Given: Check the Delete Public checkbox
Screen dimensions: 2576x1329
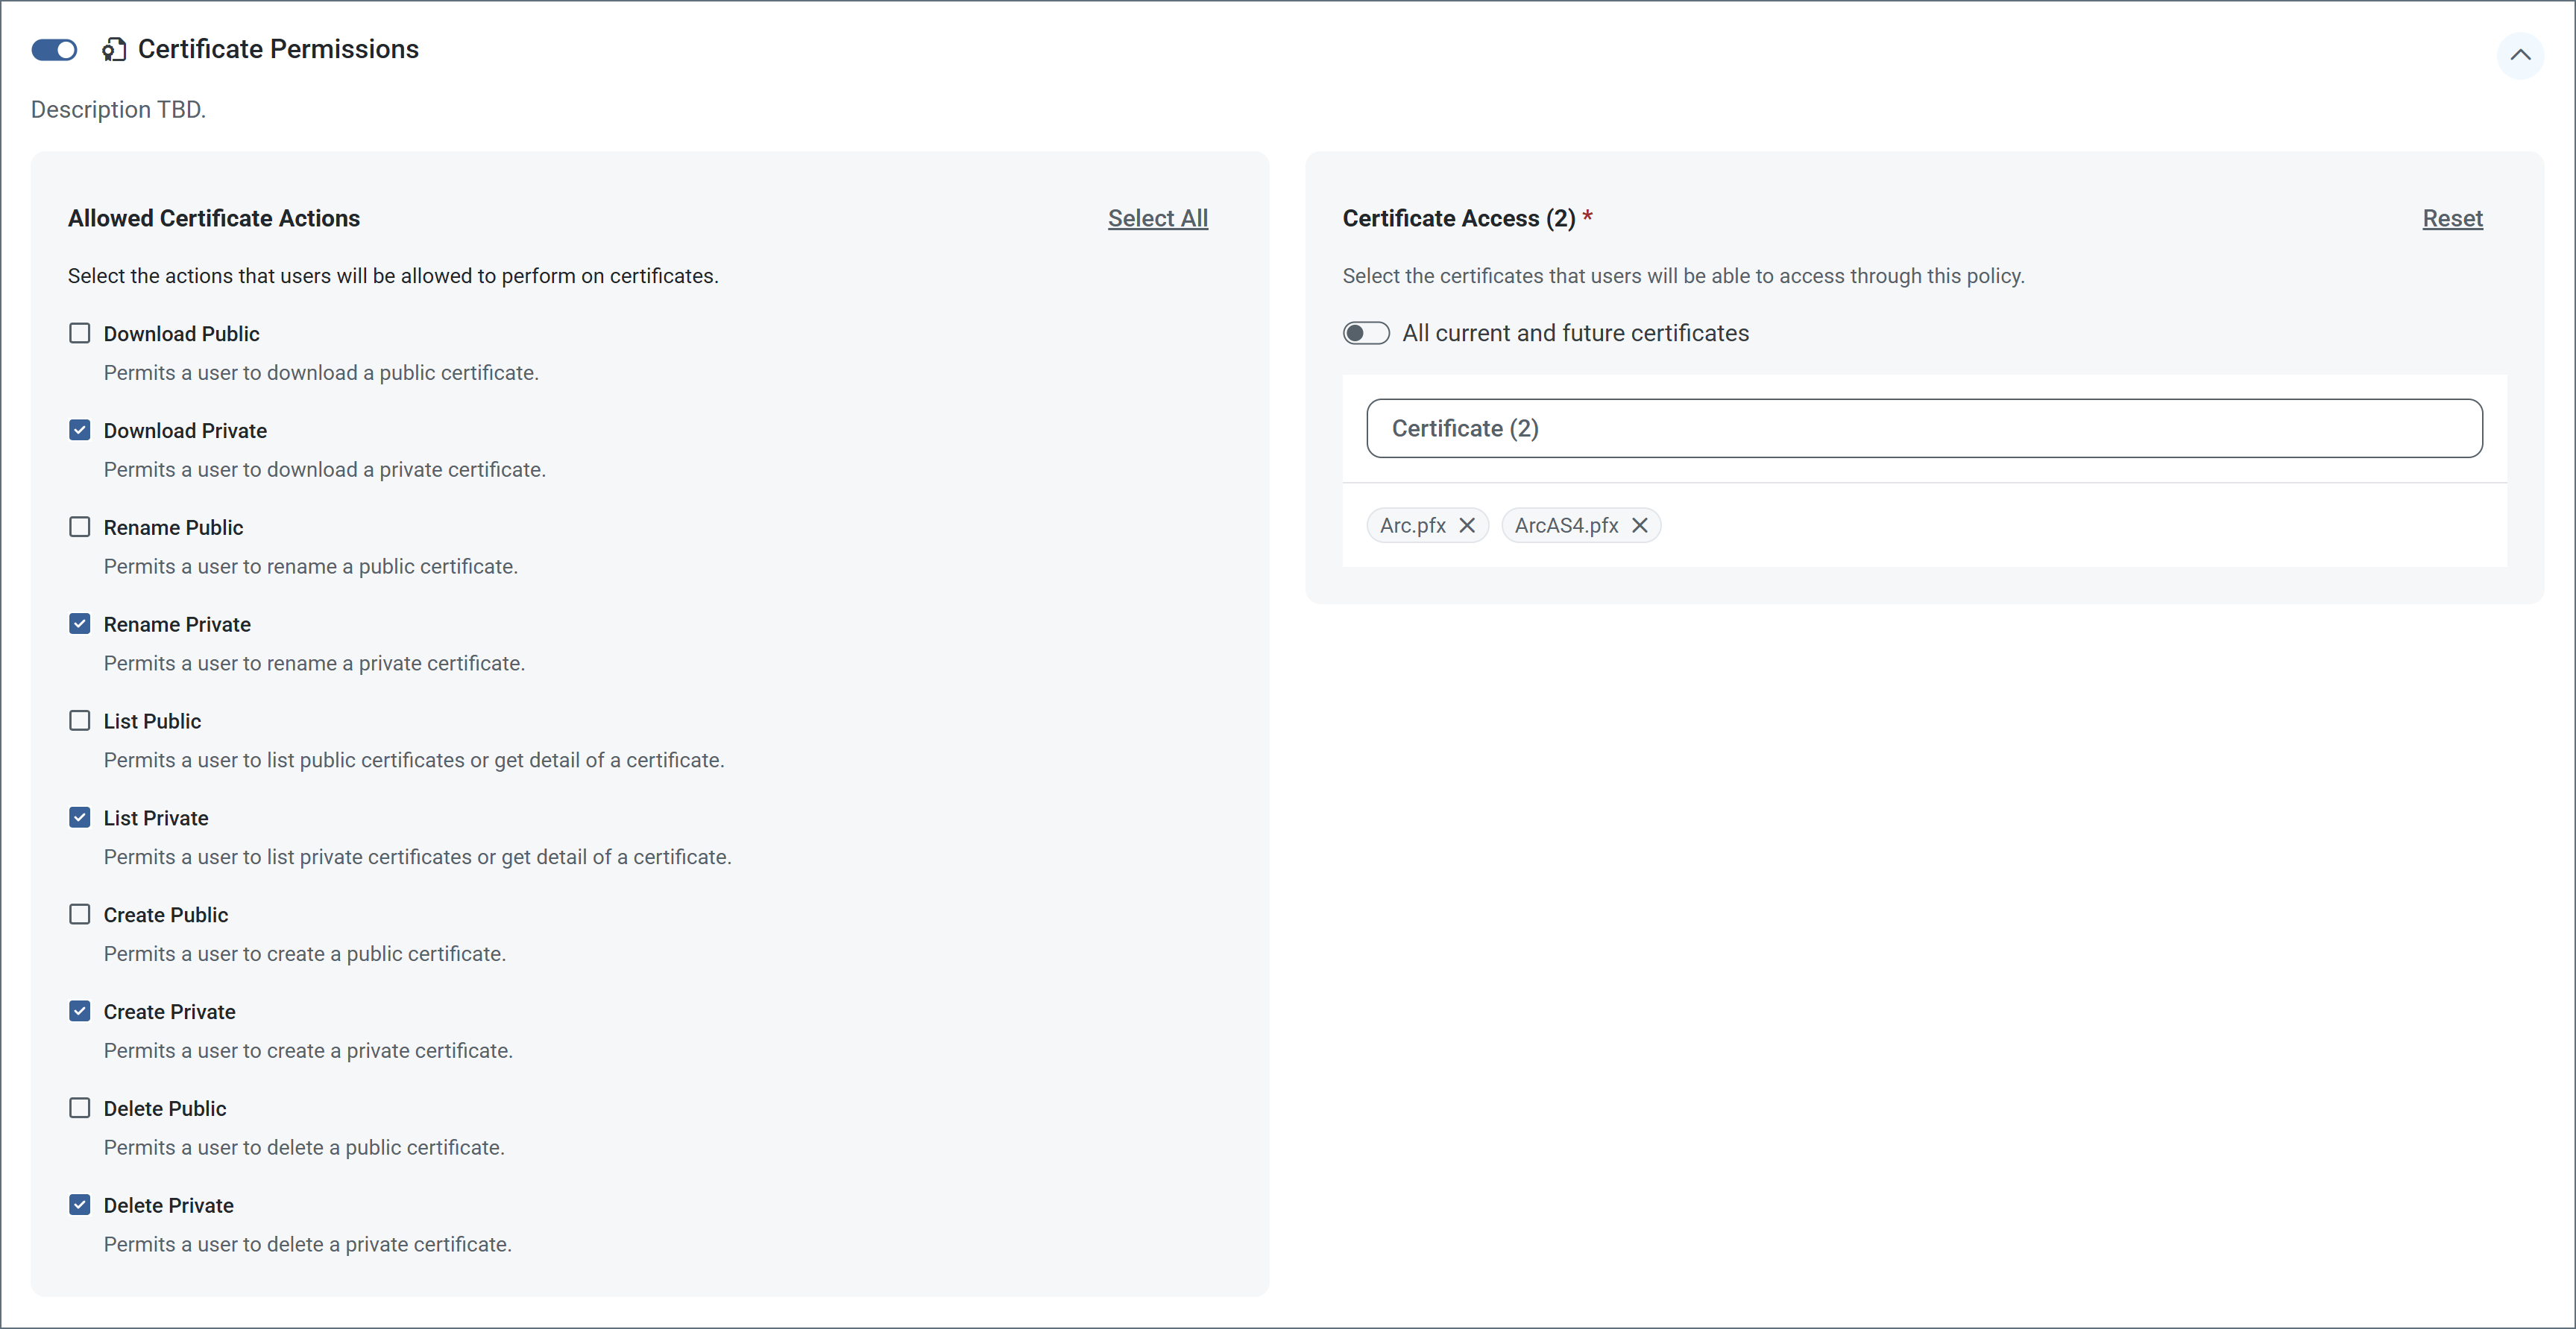Looking at the screenshot, I should (x=80, y=1108).
